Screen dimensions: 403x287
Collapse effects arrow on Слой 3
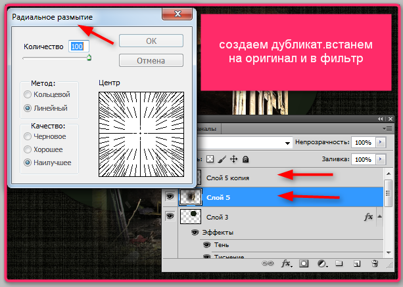point(379,217)
